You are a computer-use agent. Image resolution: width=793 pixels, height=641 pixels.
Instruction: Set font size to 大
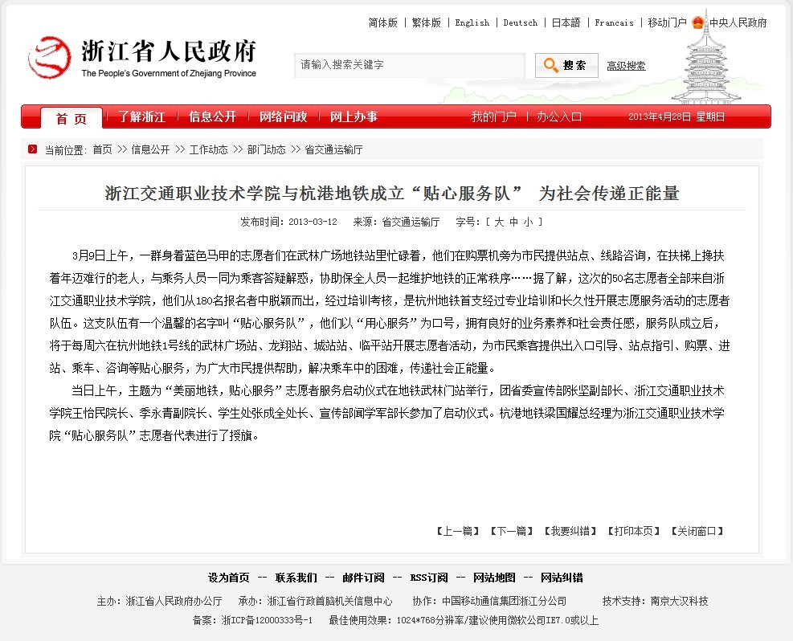(499, 222)
